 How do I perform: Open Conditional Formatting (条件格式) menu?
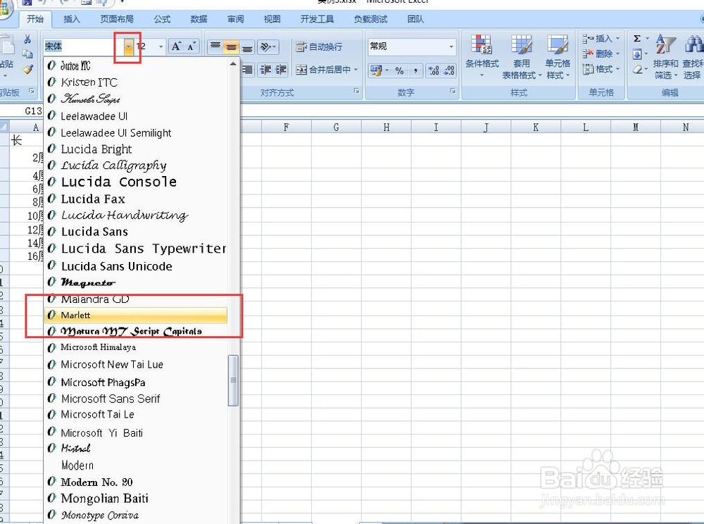(x=482, y=56)
